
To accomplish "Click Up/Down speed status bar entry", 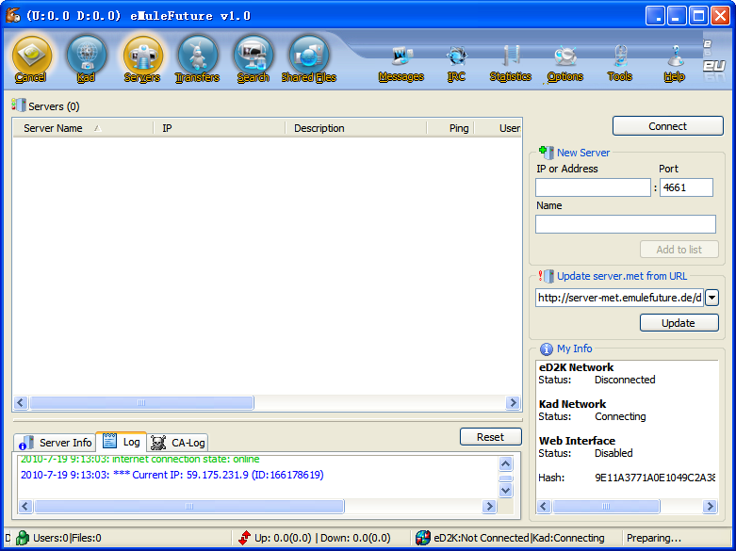I will tap(322, 538).
